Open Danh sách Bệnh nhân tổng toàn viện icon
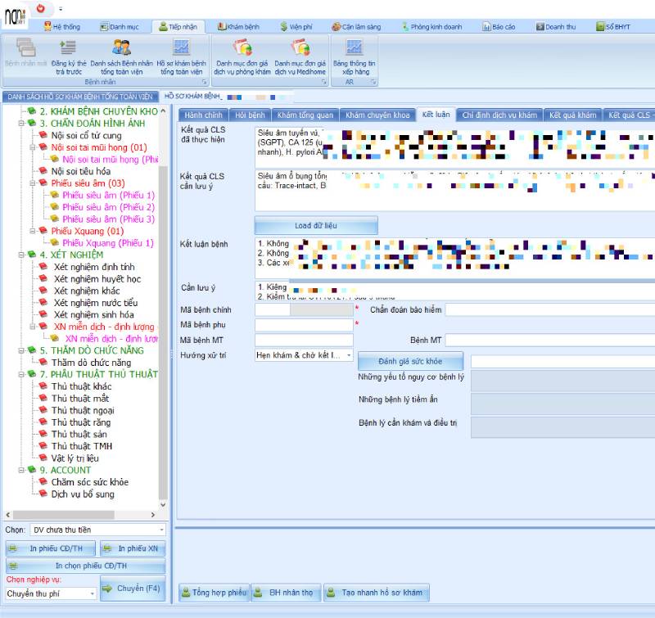 pyautogui.click(x=121, y=57)
